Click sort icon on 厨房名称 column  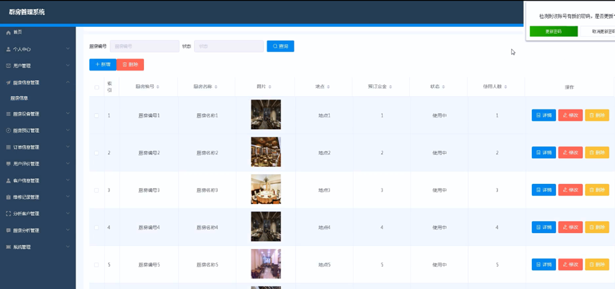(216, 87)
